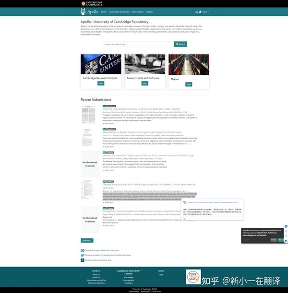288x293 pixels.
Task: Accept the cookie consent with the green button
Action: (x=281, y=240)
